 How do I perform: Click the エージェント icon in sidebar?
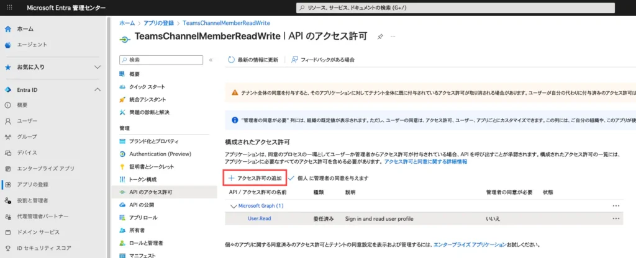click(7, 45)
